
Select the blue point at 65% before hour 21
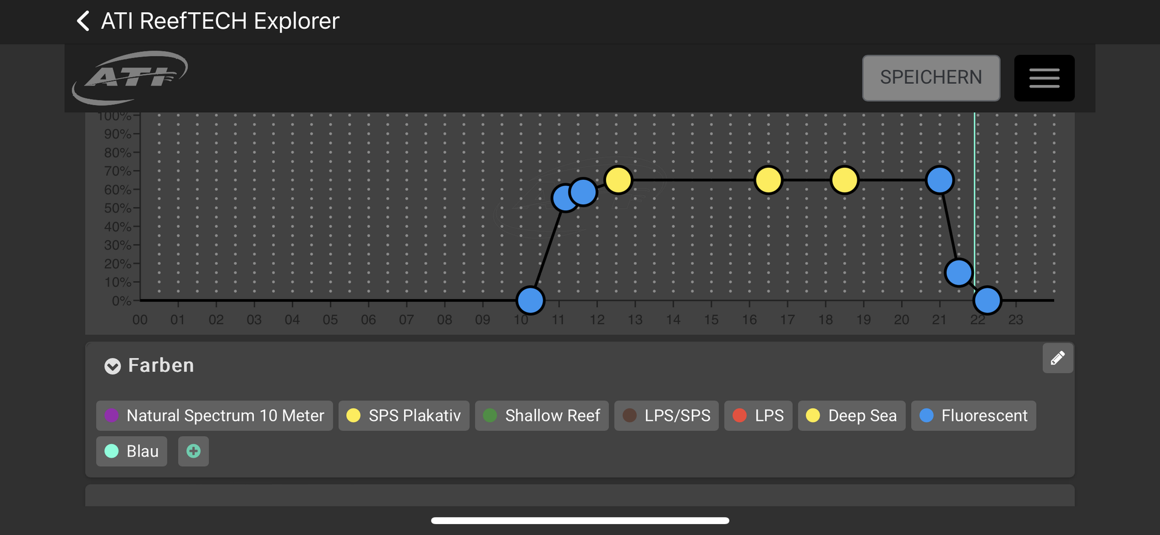click(939, 180)
